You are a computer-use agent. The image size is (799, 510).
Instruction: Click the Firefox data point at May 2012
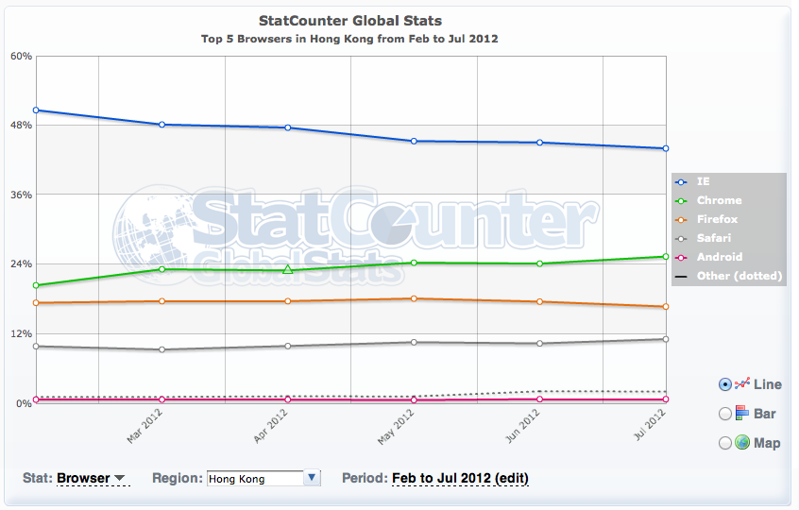click(x=414, y=298)
